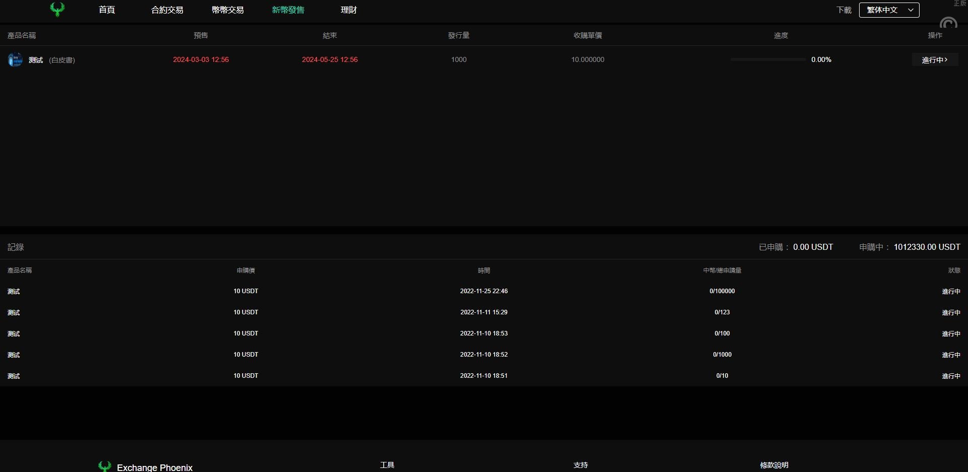Click the 测试 product coin icon
Viewport: 968px width, 472px height.
click(x=15, y=59)
